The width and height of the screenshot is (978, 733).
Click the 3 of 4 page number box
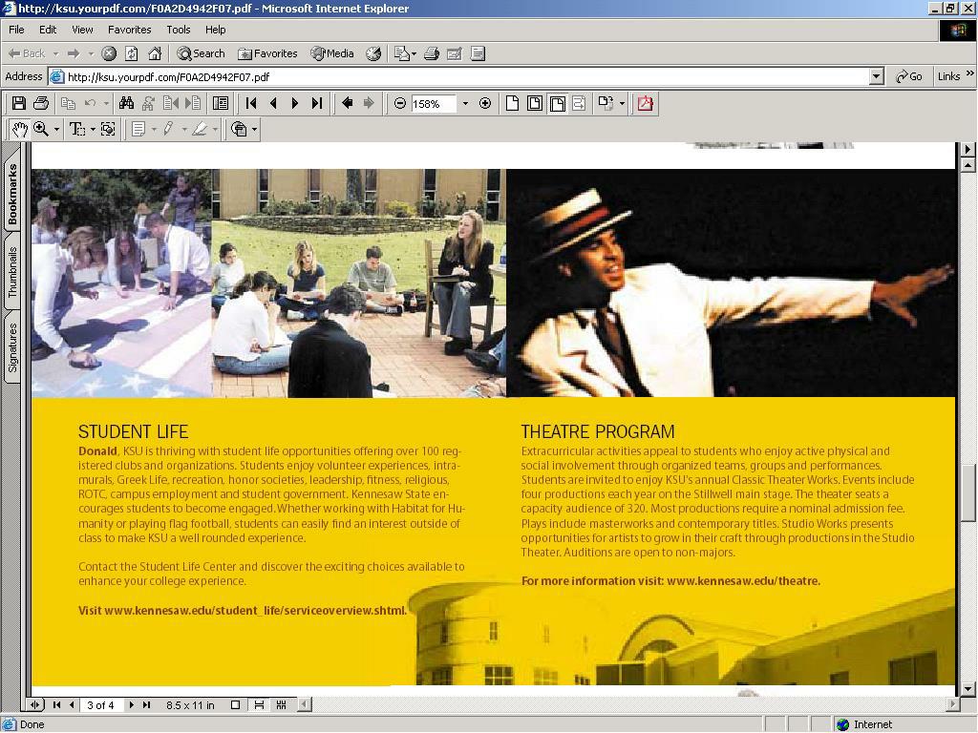point(101,705)
